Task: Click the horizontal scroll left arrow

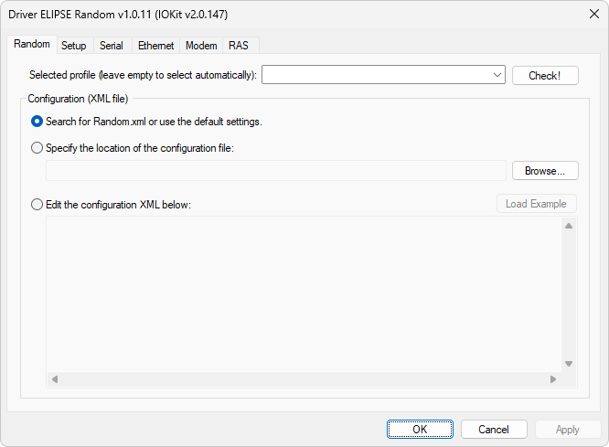Action: (54, 379)
